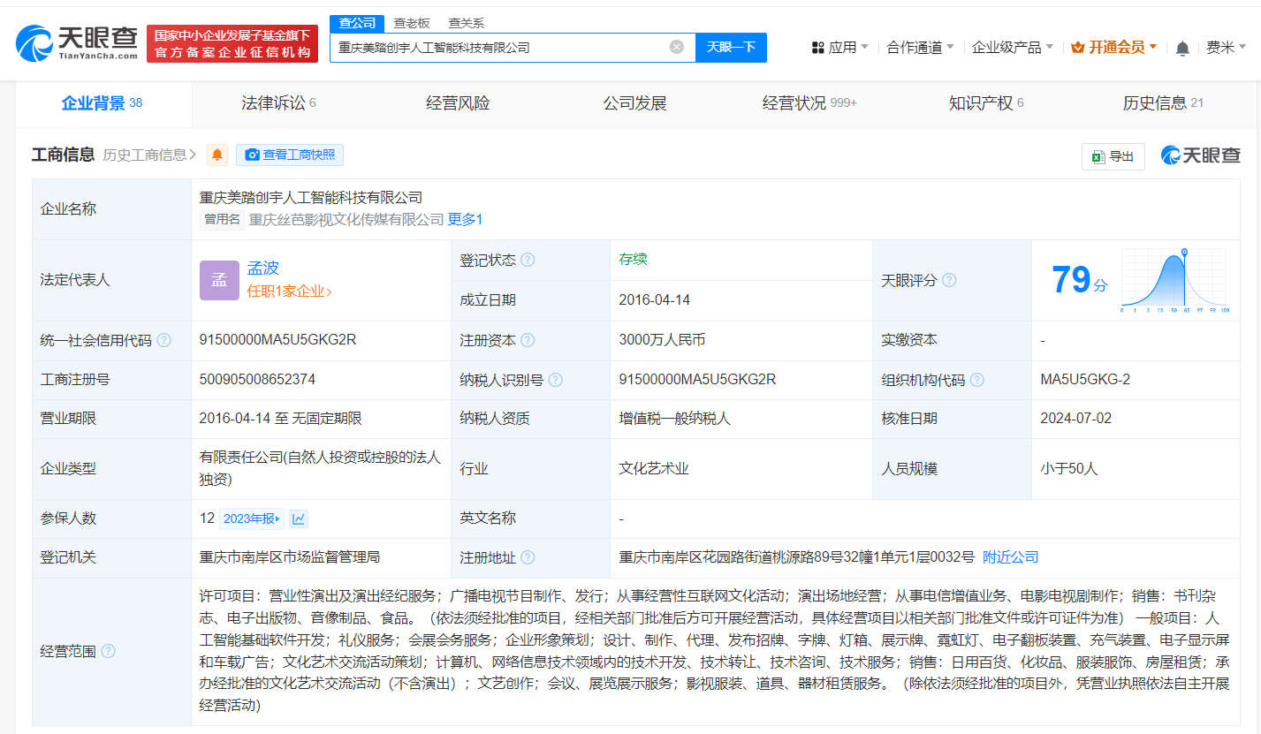Click credit code 91500000MA5U5GKG2R in 统一社会信用代码 row
Image resolution: width=1261 pixels, height=734 pixels.
click(x=278, y=339)
